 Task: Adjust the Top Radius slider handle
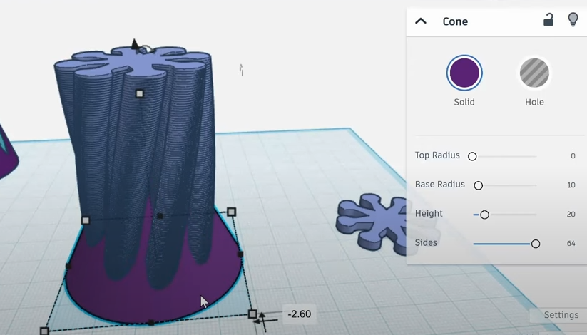tap(472, 156)
